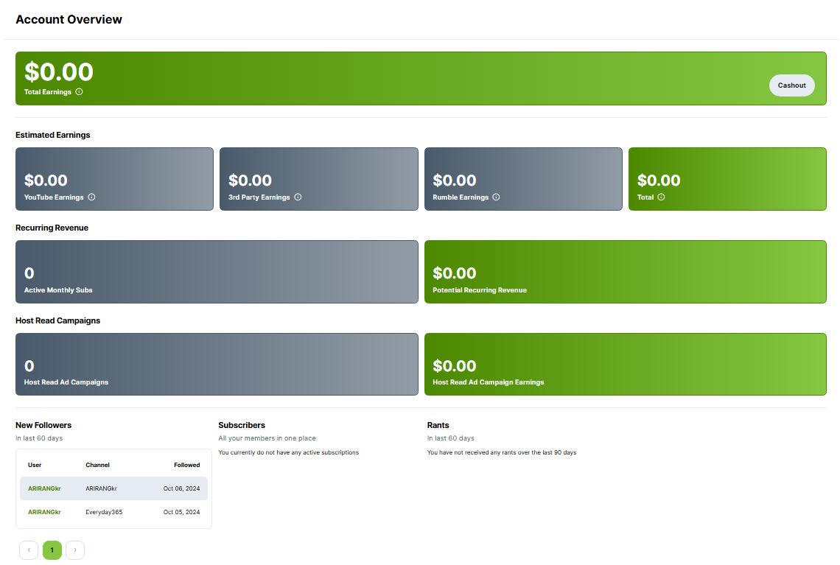Image resolution: width=840 pixels, height=565 pixels.
Task: Open ARIRANGkr user link dated Oct 06
Action: coord(44,488)
